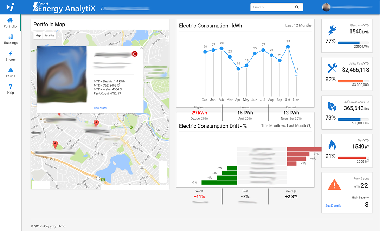Viewport: 380px width, 231px height.
Task: Click the Best '-7%' drift value
Action: [245, 196]
